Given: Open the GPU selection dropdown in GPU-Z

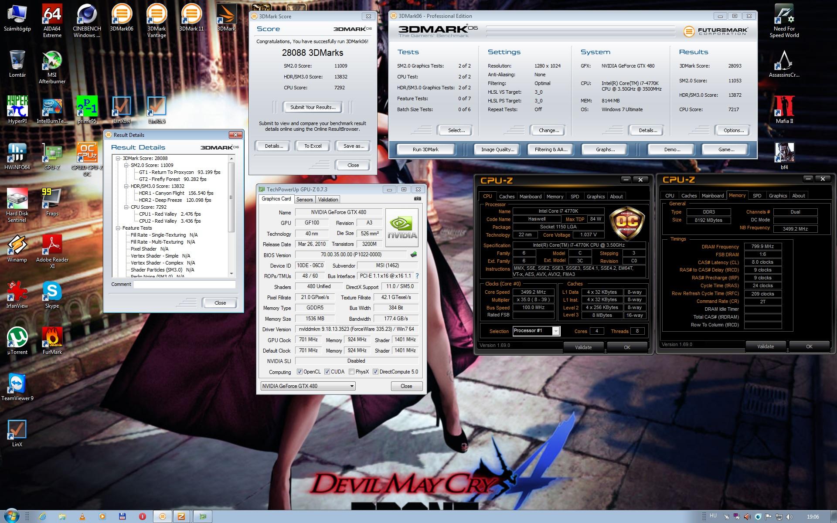Looking at the screenshot, I should click(308, 386).
